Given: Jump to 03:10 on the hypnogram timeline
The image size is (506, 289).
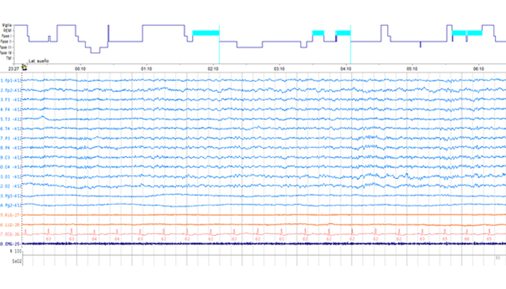Looking at the screenshot, I should pos(279,69).
